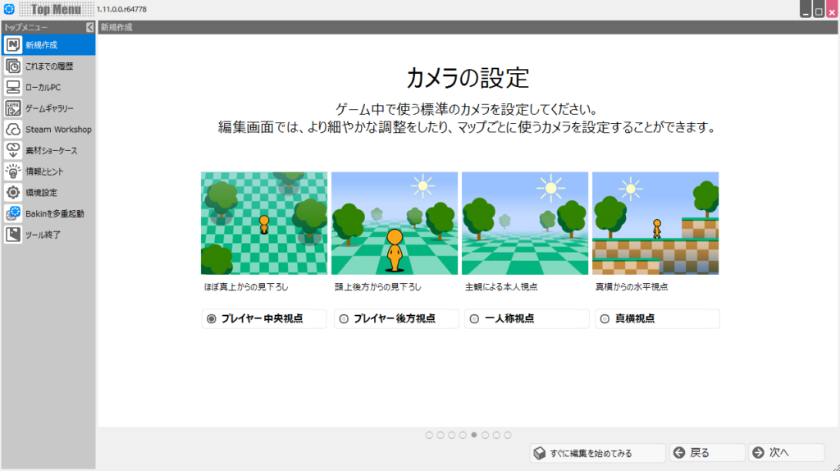Click the first page indicator dot
This screenshot has width=840, height=471.
point(429,435)
